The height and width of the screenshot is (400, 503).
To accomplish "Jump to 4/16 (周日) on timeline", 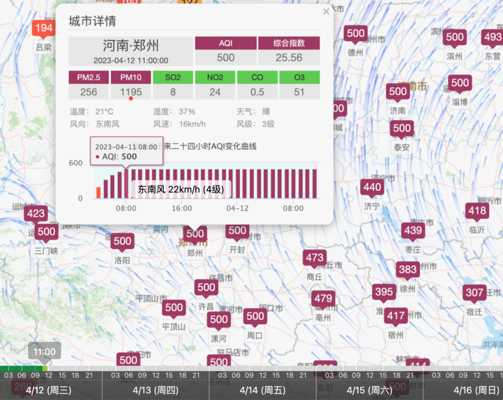I will 476,390.
